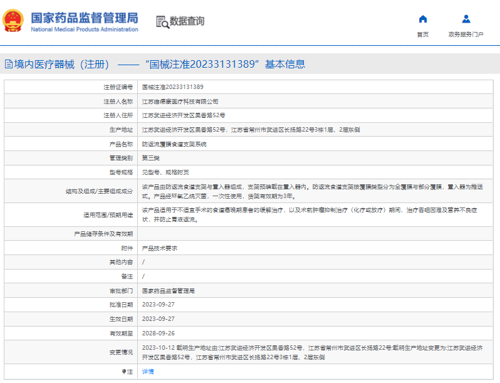Click the 产品储存条件及有效期 label
The height and width of the screenshot is (383, 500).
pyautogui.click(x=103, y=234)
